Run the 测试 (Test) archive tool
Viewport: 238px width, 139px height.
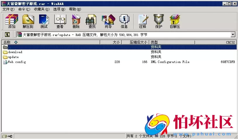(44, 21)
